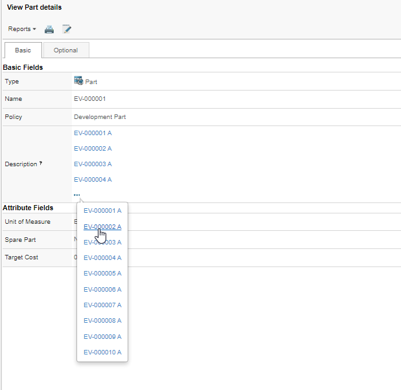Open EV-000010 A from the popup
Viewport: 401px width, 390px height.
[x=102, y=352]
